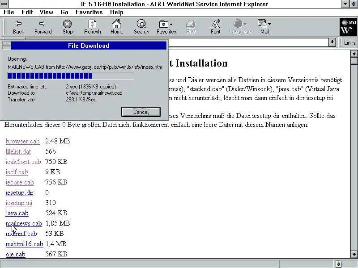
Task: Change text size with Font icon
Action: point(216,27)
